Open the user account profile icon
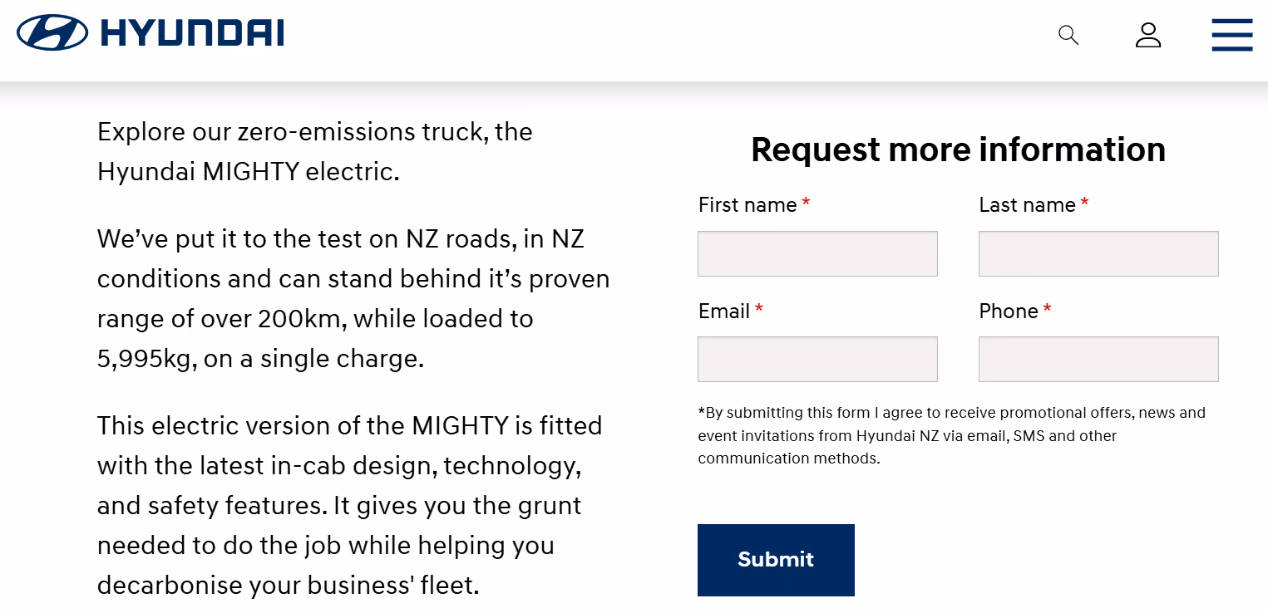This screenshot has height=613, width=1268. point(1147,35)
